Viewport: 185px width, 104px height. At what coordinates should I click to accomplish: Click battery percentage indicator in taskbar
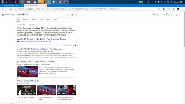click(141, 2)
